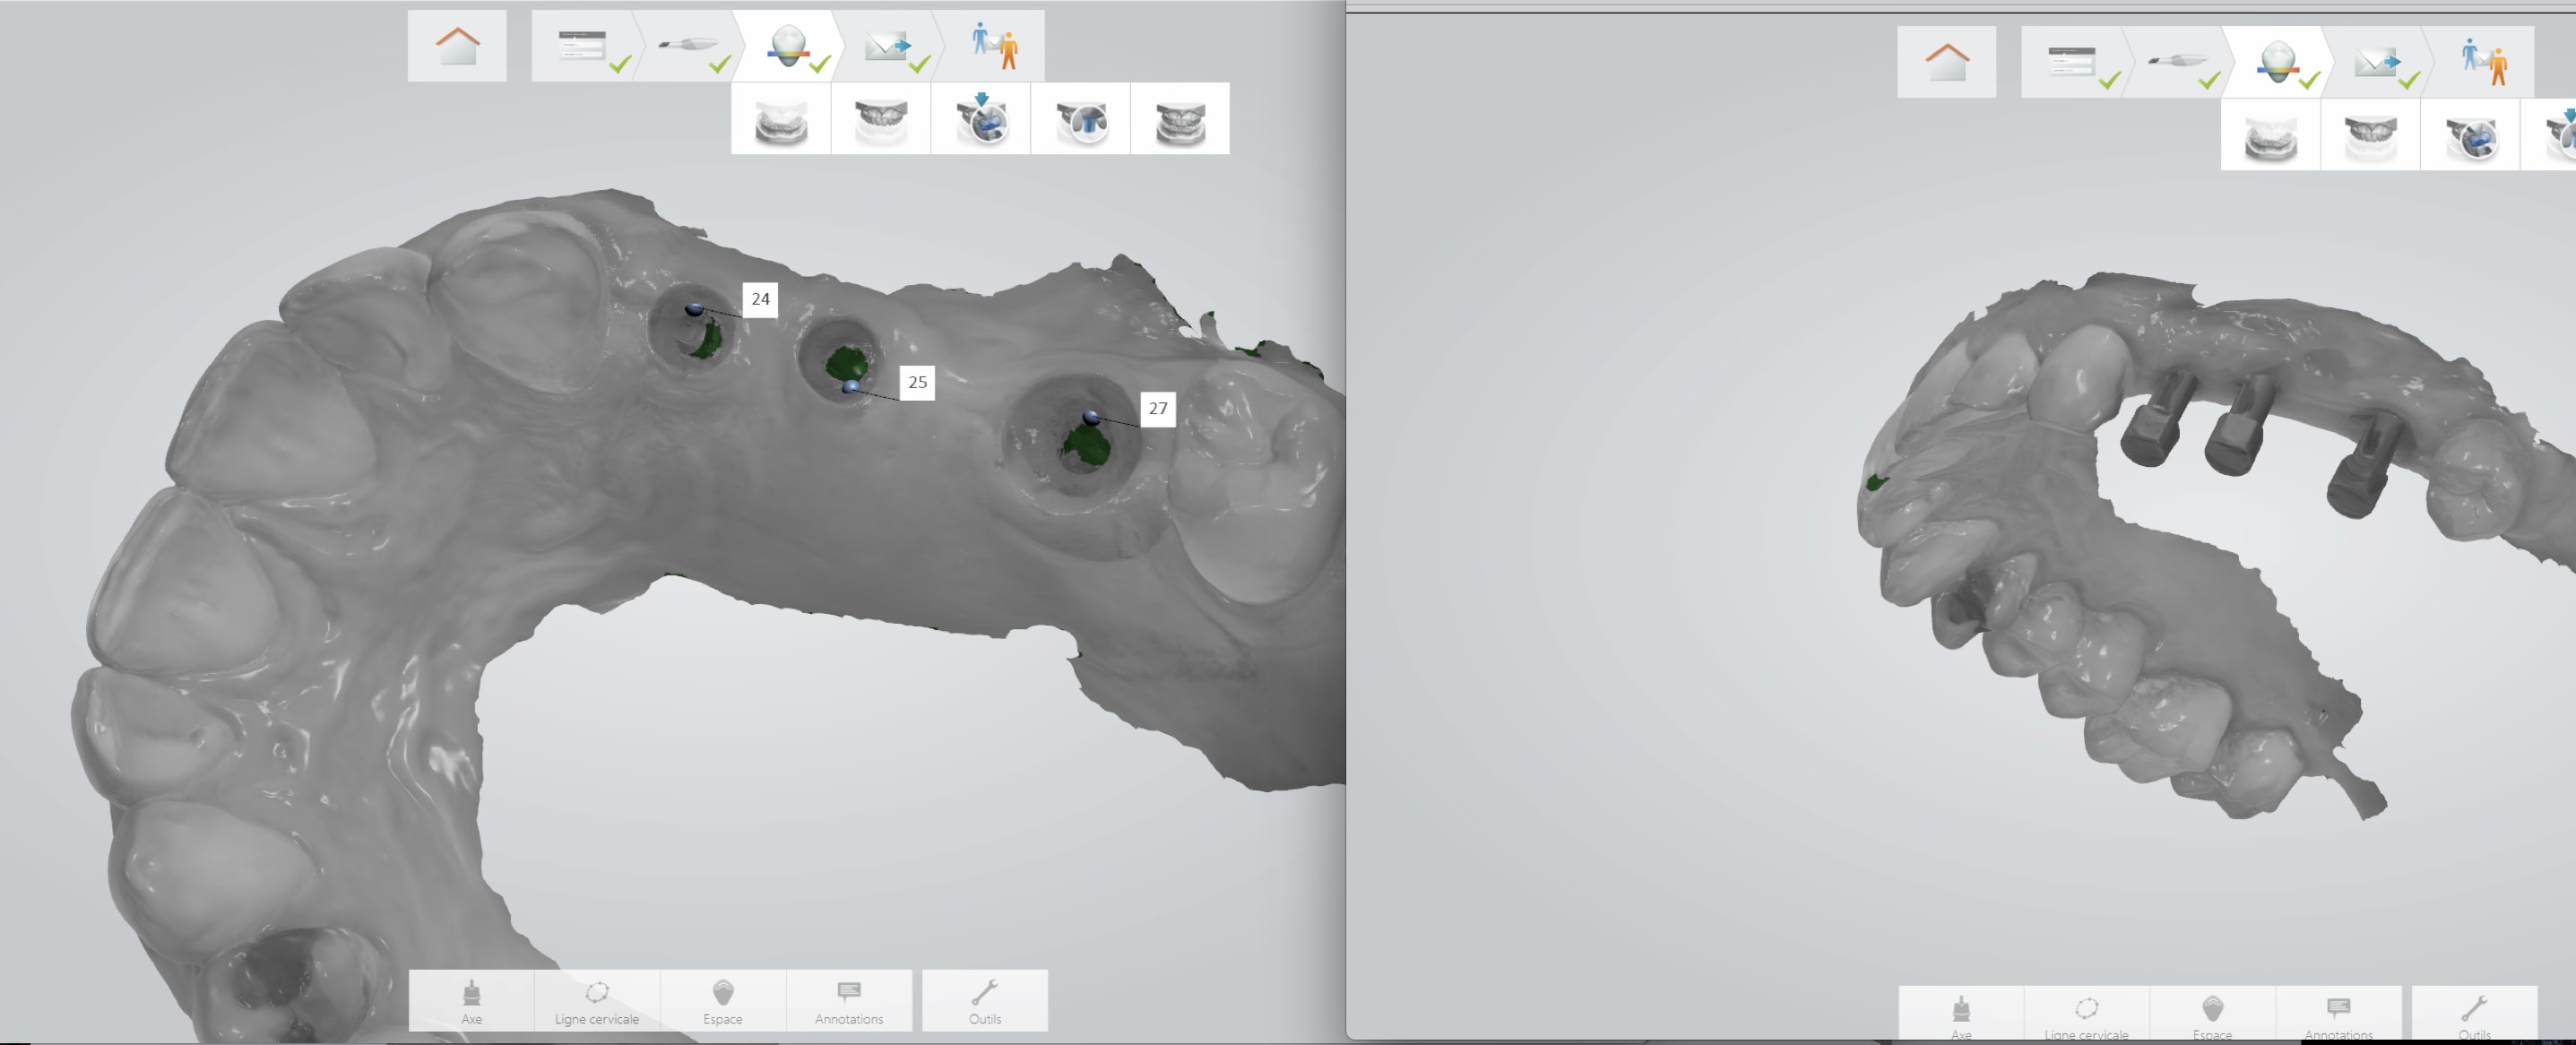This screenshot has width=2576, height=1045.
Task: Open the patient order form step, left window
Action: click(x=584, y=47)
